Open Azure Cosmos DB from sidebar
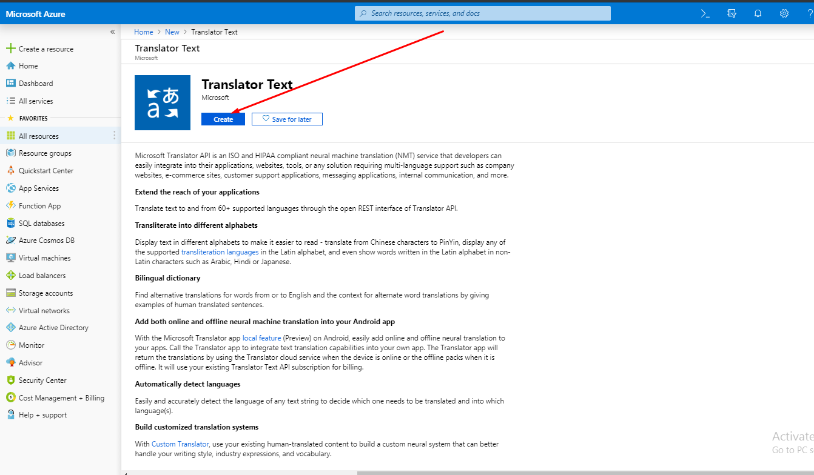 (x=46, y=241)
